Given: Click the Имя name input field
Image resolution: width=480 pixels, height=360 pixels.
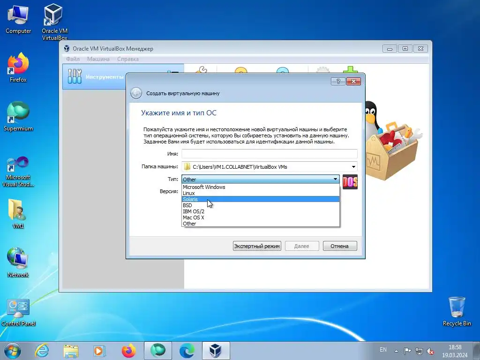Looking at the screenshot, I should tap(270, 154).
